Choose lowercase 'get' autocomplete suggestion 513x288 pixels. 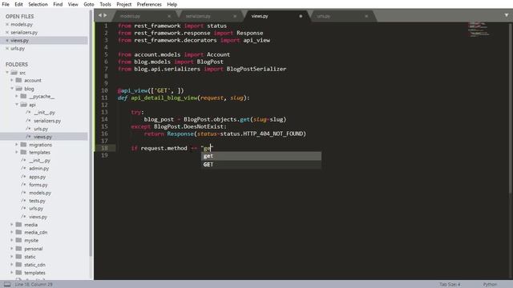pos(261,156)
